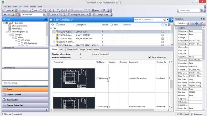Open the Actions menu
The image size is (207, 116).
tap(33, 6)
